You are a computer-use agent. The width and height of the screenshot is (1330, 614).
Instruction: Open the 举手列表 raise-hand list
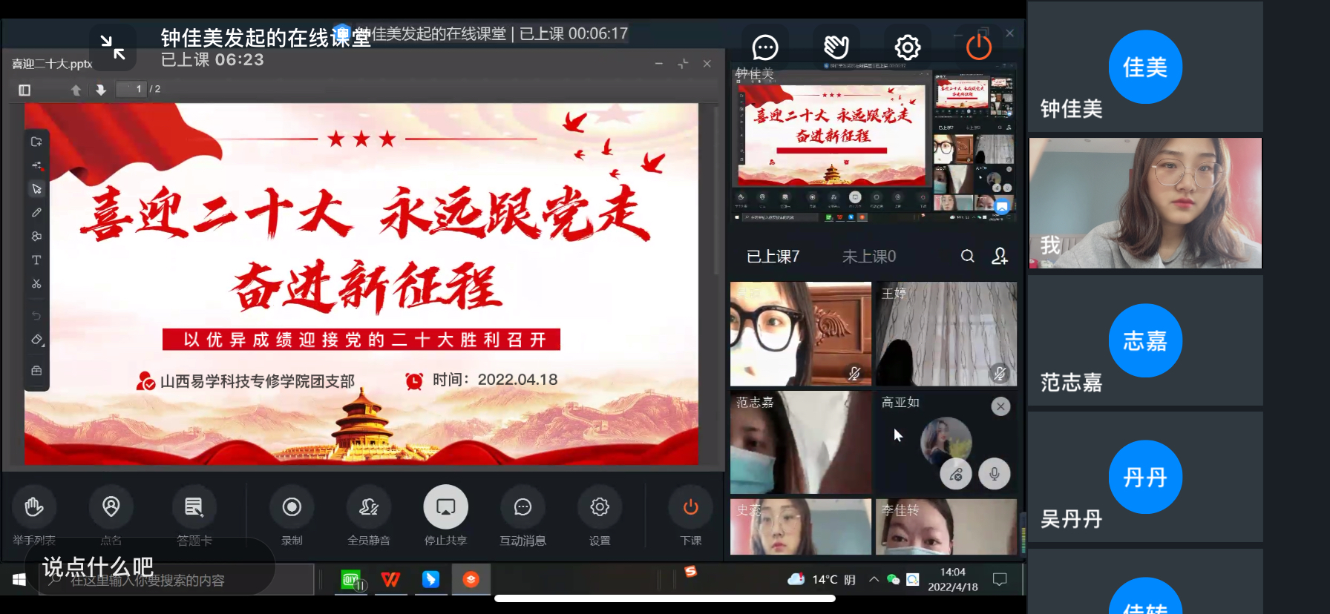[x=34, y=517]
